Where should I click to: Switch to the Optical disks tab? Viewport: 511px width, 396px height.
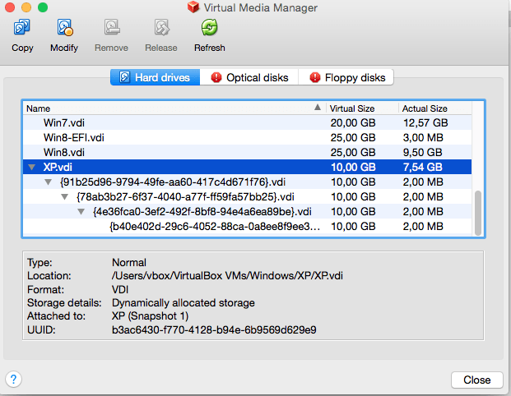[x=249, y=77]
